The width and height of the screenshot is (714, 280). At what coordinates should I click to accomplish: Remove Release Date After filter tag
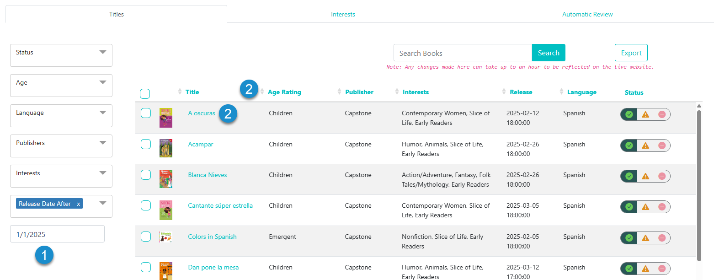click(x=79, y=204)
